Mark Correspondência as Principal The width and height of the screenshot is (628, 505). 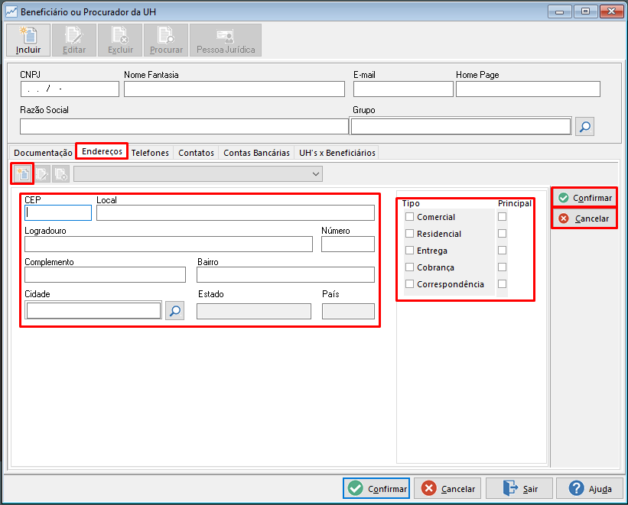[x=503, y=284]
